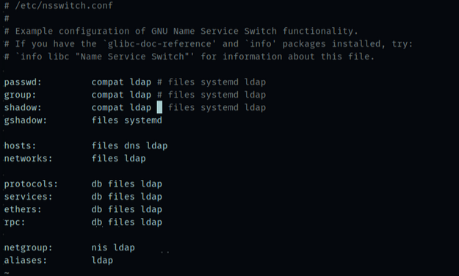Click 'compat' on the passwd line
This screenshot has width=459, height=276.
click(107, 82)
